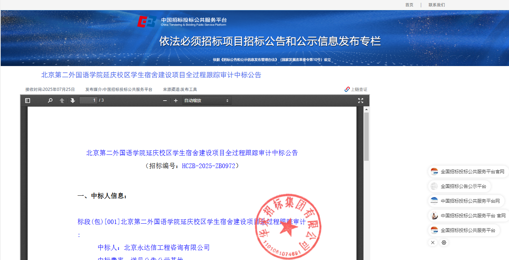This screenshot has width=509, height=260.
Task: Open 联系我们 in top navigation
Action: click(x=437, y=5)
